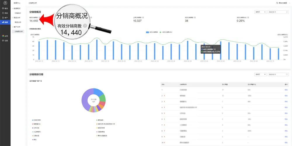Click the 商品 products sidebar icon

click(5, 13)
